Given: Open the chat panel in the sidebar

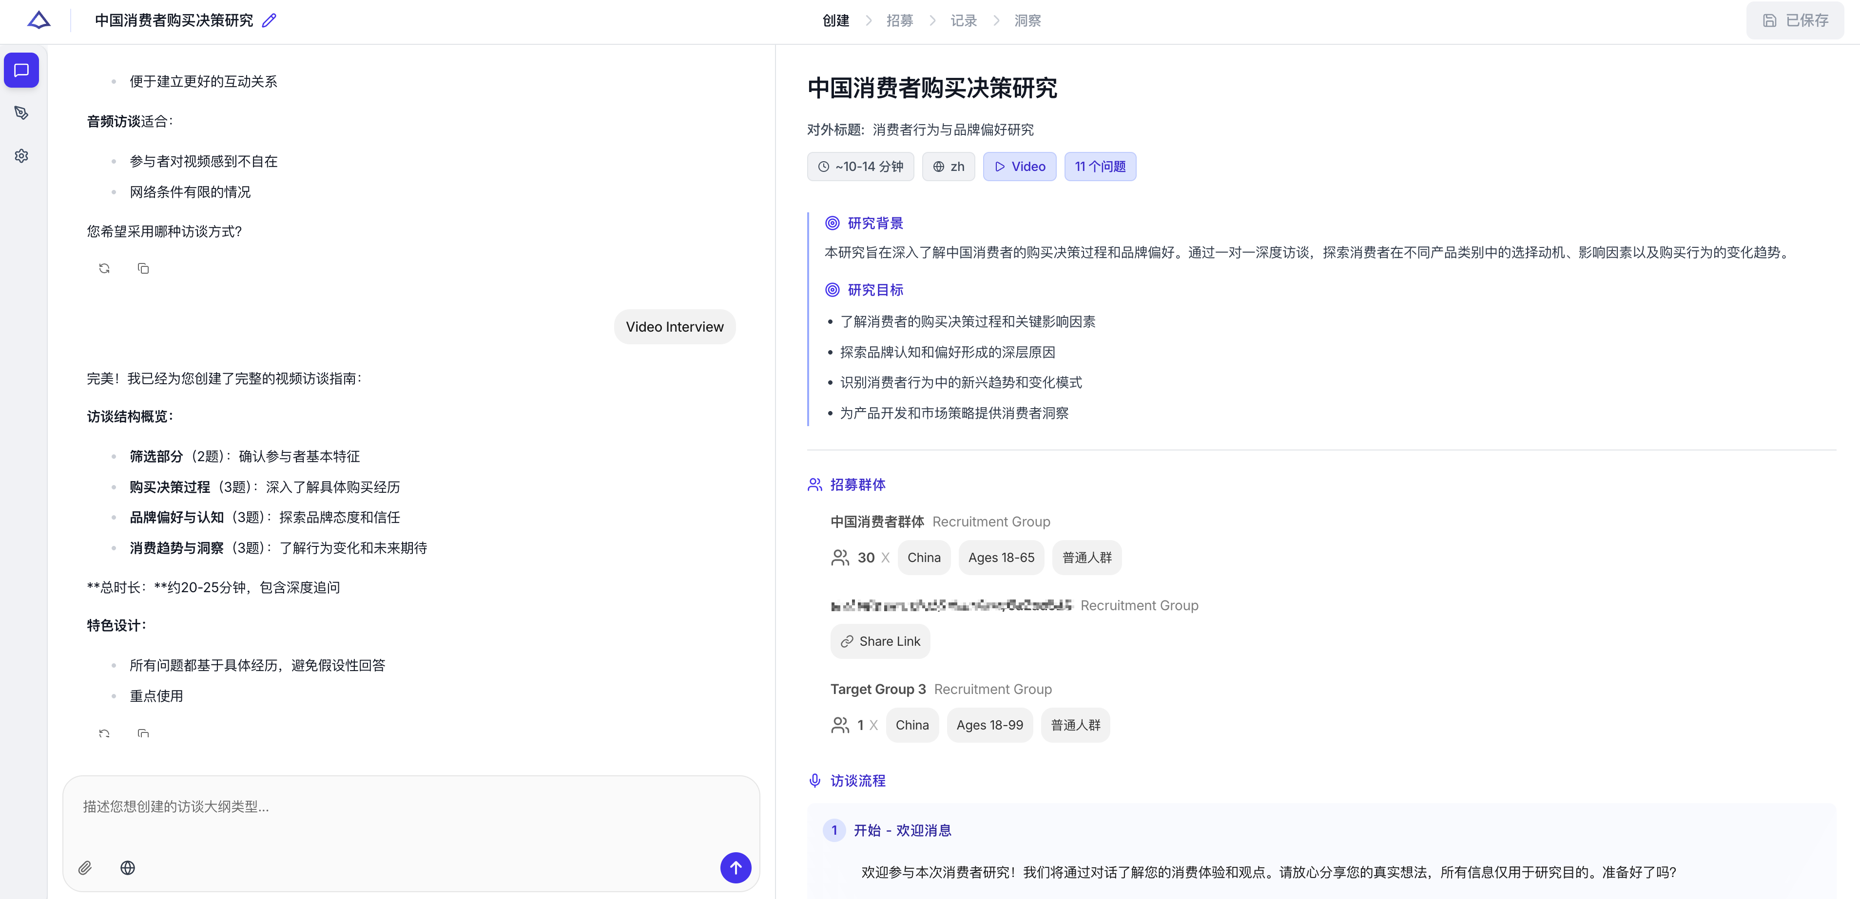Looking at the screenshot, I should click(21, 70).
